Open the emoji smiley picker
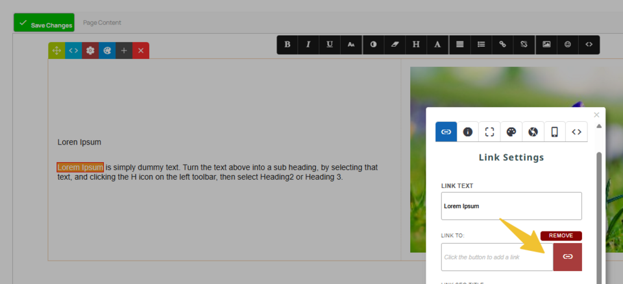 [568, 45]
